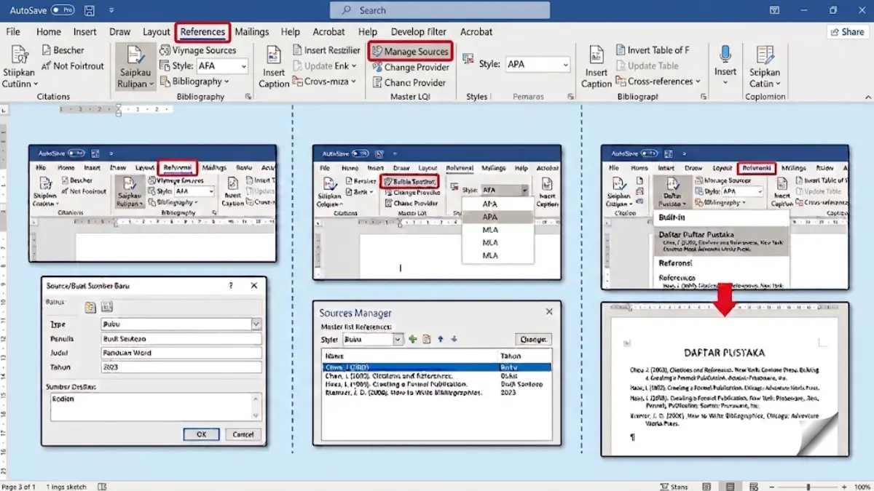The height and width of the screenshot is (491, 874).
Task: Click the Insert Caption icon left of Insert Restiilier
Action: 274,56
